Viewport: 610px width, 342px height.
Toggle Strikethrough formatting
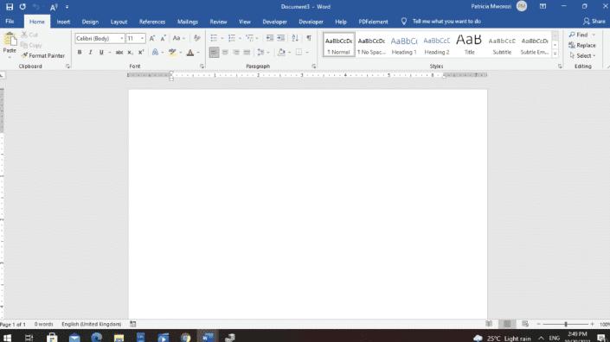[x=119, y=52]
